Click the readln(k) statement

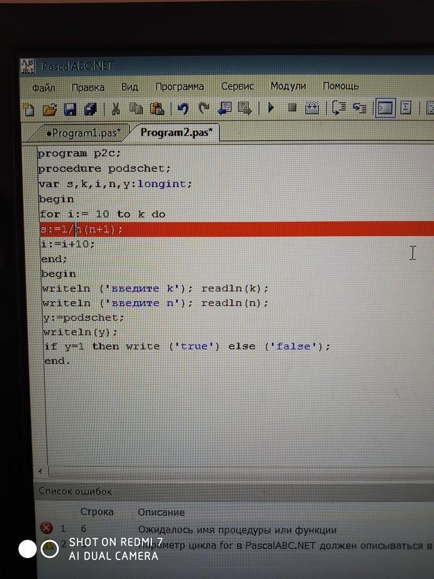235,289
